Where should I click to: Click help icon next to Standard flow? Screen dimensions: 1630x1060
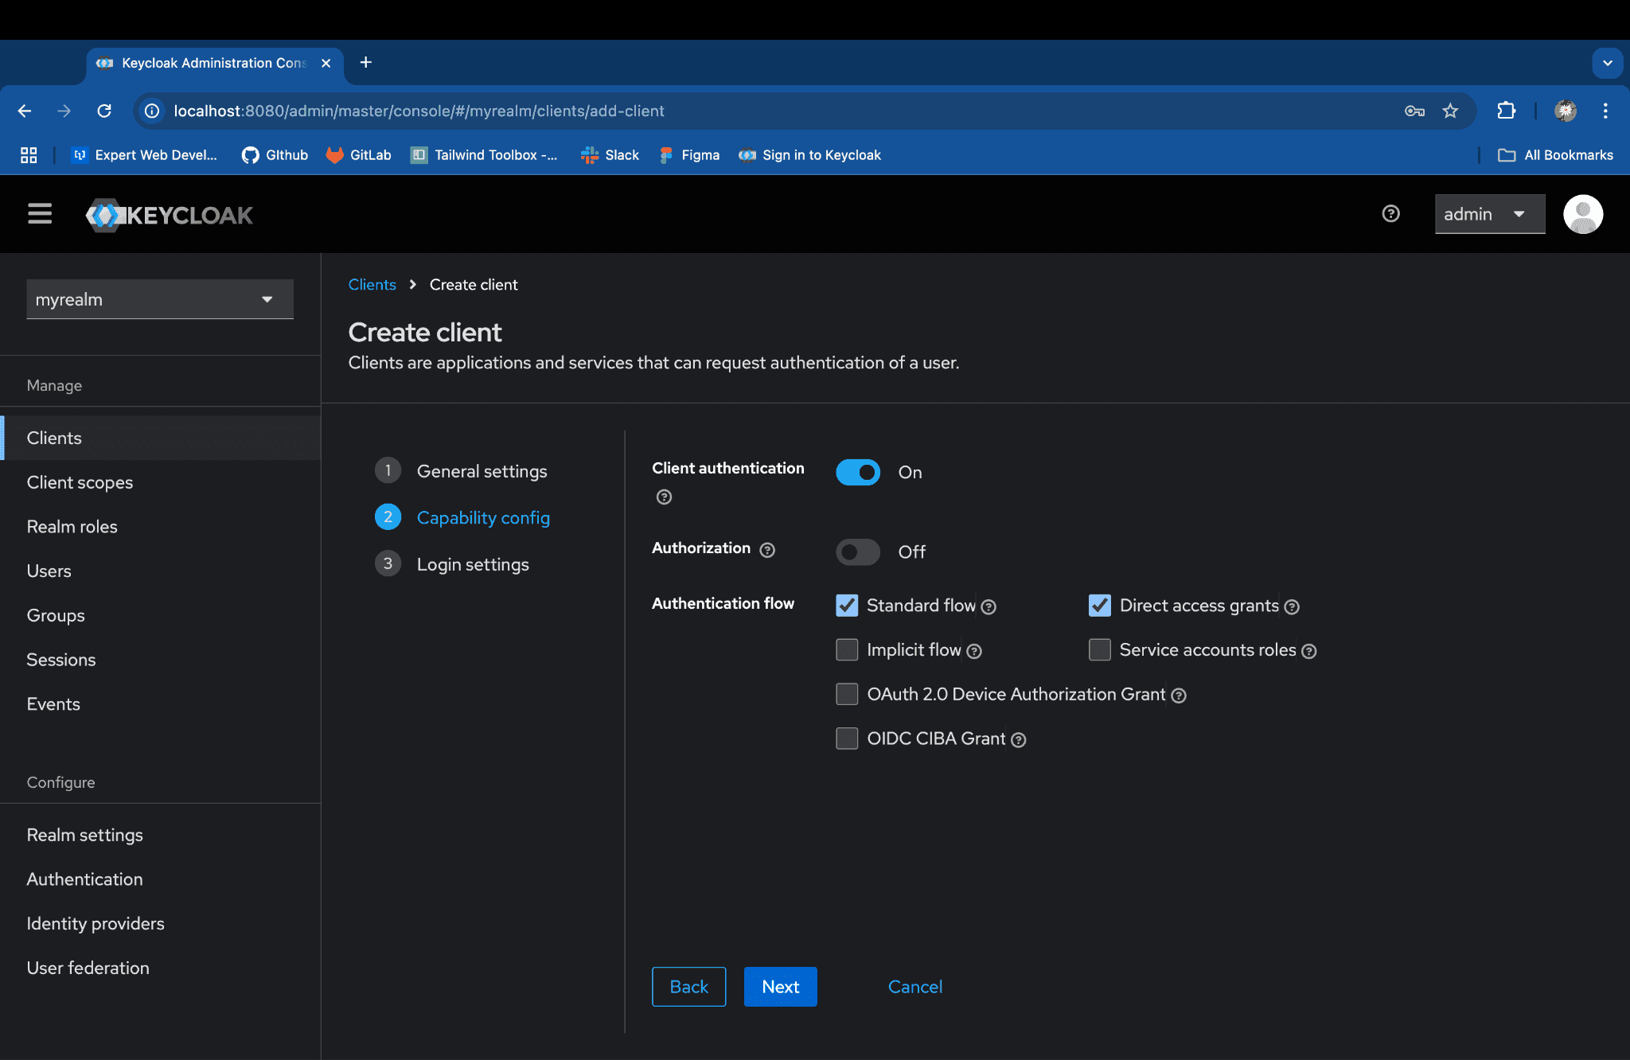click(989, 607)
